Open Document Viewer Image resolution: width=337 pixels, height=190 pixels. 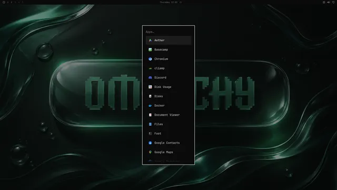[168, 115]
